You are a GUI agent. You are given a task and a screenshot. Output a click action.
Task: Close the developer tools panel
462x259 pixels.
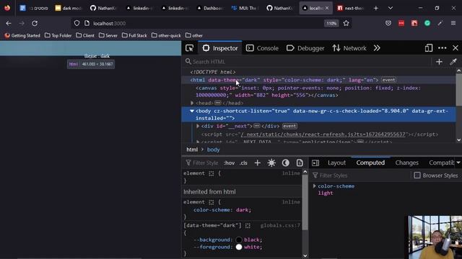click(x=456, y=48)
